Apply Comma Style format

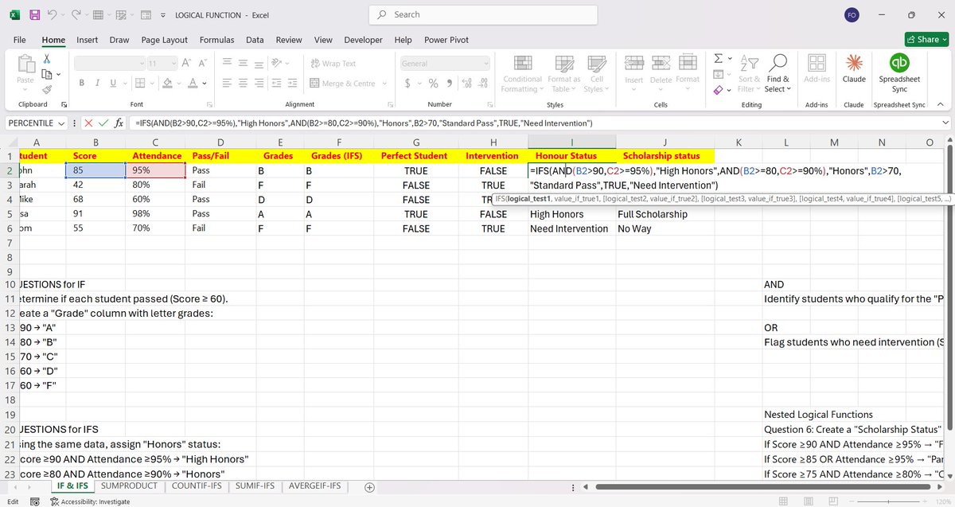click(449, 84)
